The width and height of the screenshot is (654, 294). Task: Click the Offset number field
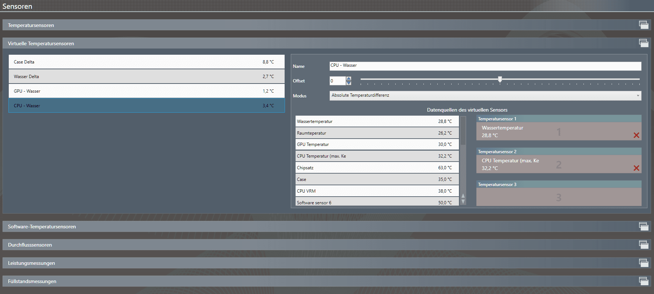(x=338, y=81)
